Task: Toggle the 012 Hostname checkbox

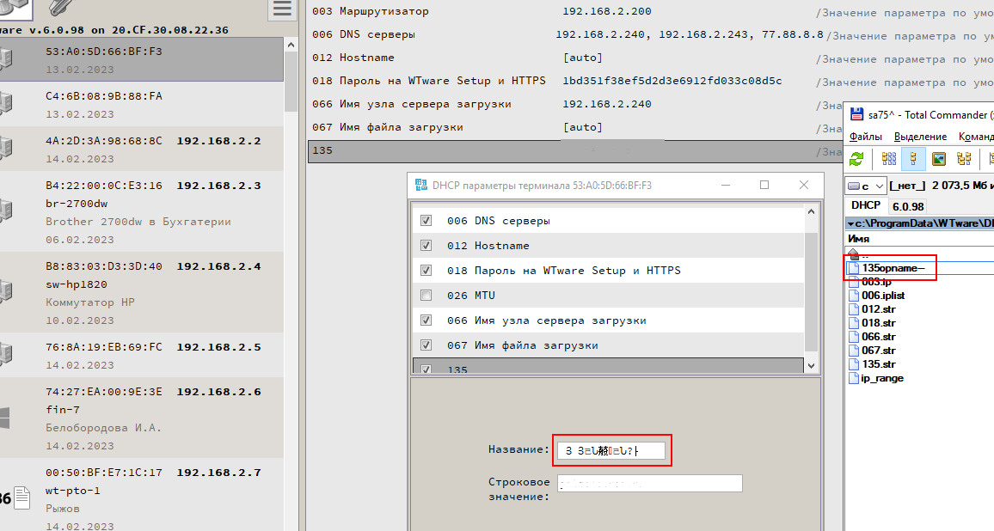Action: (x=426, y=246)
